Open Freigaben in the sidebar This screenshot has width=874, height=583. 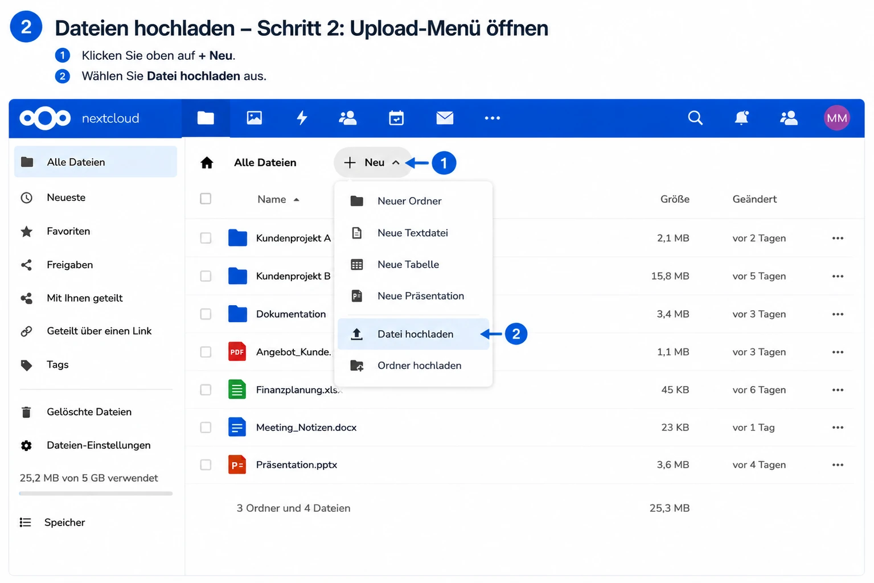[96, 265]
